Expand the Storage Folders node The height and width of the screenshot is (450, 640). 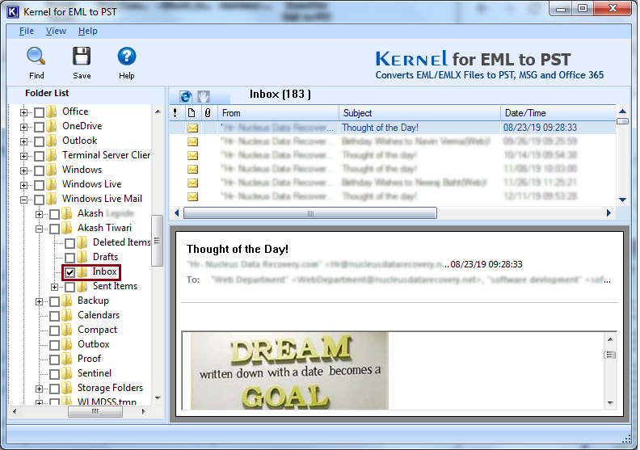[39, 389]
